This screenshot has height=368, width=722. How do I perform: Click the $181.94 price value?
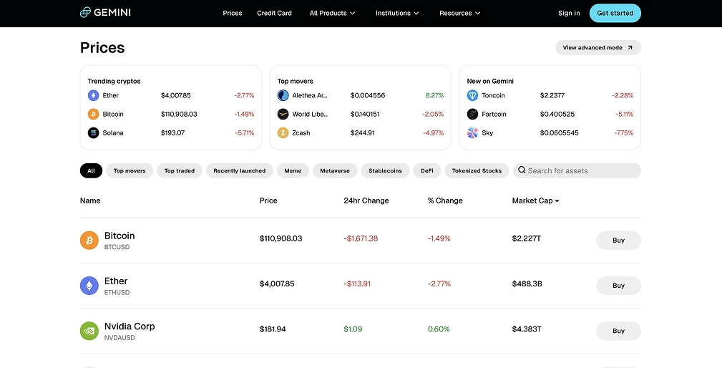[x=273, y=329]
